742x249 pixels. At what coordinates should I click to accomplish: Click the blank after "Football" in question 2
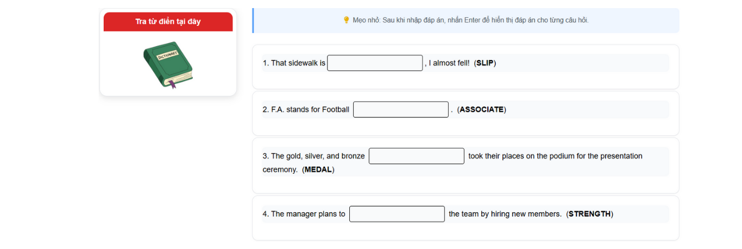coord(400,109)
